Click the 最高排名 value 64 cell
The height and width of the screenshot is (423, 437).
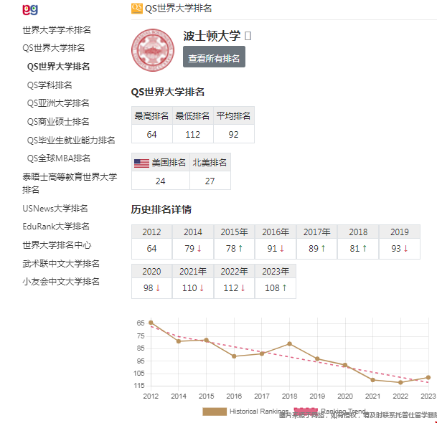click(152, 134)
